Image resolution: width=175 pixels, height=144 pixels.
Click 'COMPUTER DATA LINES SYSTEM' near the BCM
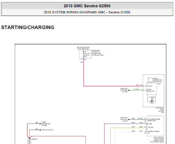coord(124,119)
